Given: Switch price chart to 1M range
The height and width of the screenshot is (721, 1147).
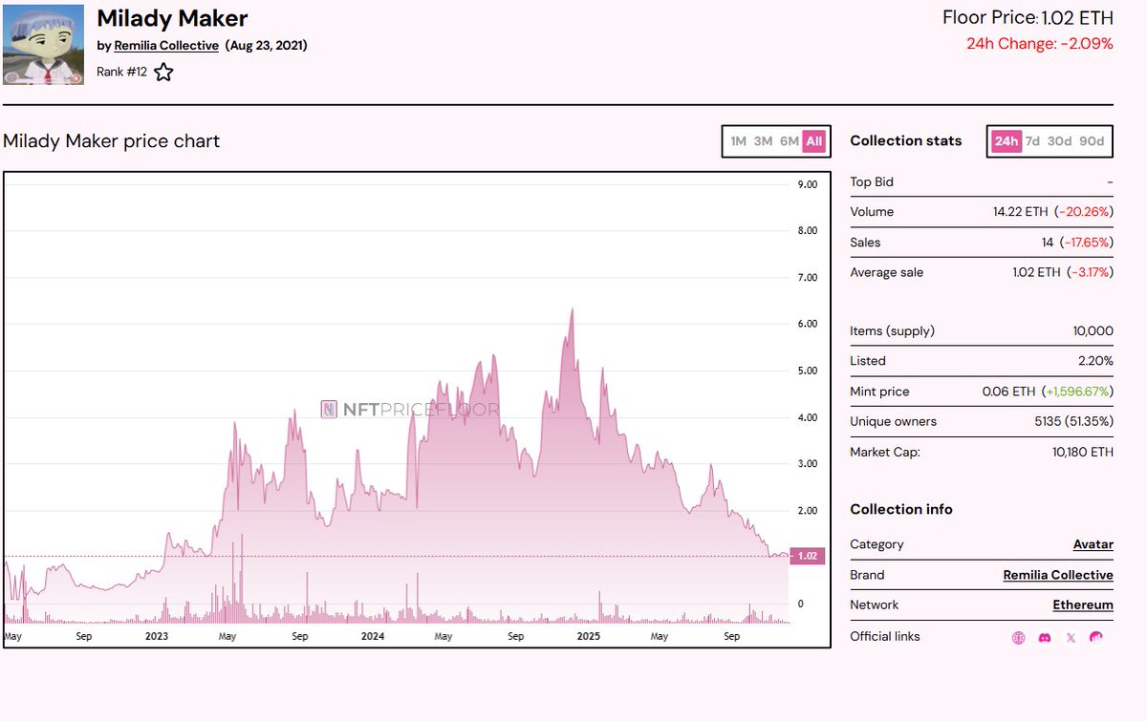Looking at the screenshot, I should (738, 141).
